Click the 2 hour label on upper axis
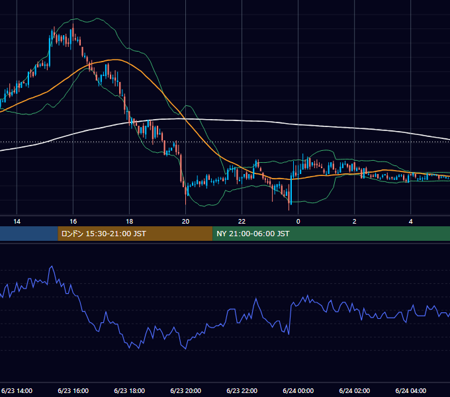 (355, 222)
